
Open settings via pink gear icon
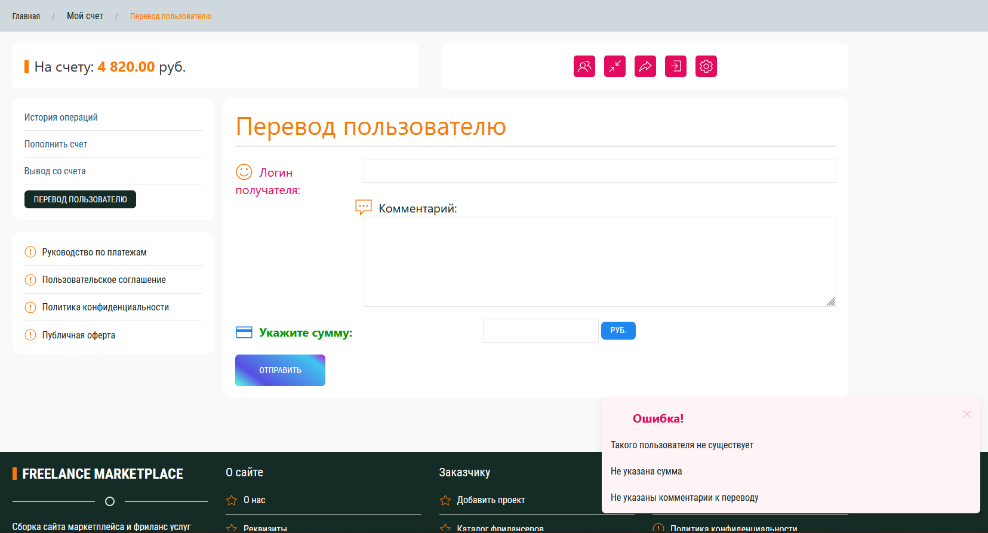[x=706, y=66]
